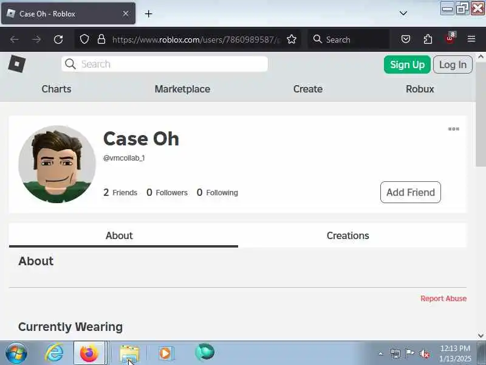The image size is (486, 365).
Task: Show hidden tray icons arrow
Action: (381, 353)
